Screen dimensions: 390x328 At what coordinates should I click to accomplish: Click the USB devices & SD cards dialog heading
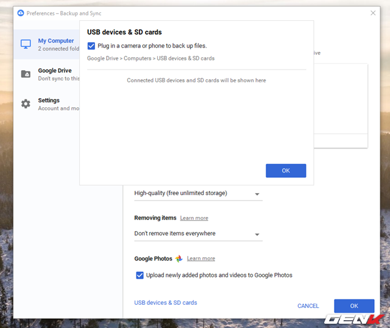tap(124, 32)
